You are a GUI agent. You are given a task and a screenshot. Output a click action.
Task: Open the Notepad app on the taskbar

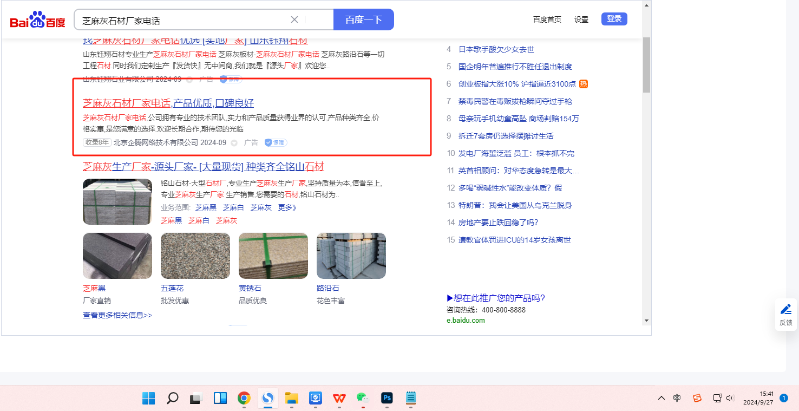pos(411,399)
